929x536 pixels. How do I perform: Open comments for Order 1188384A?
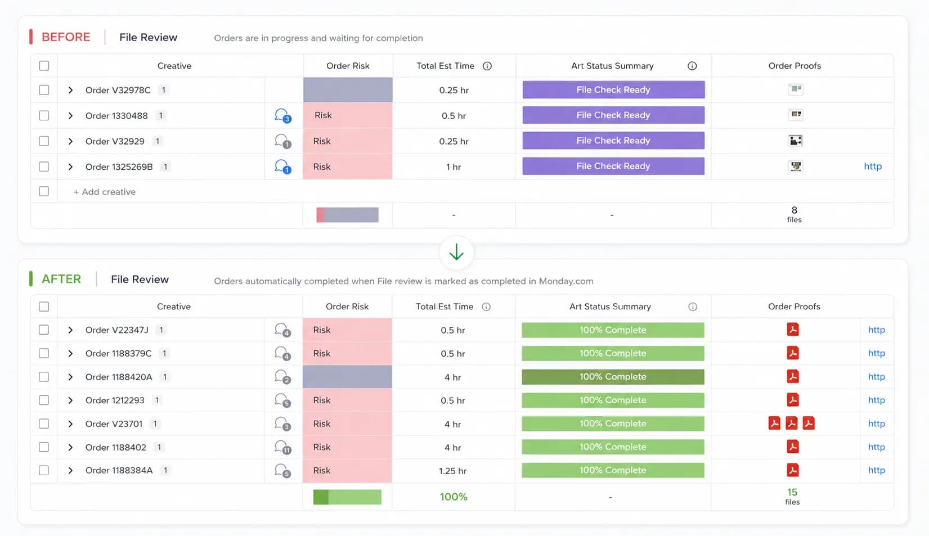click(282, 471)
